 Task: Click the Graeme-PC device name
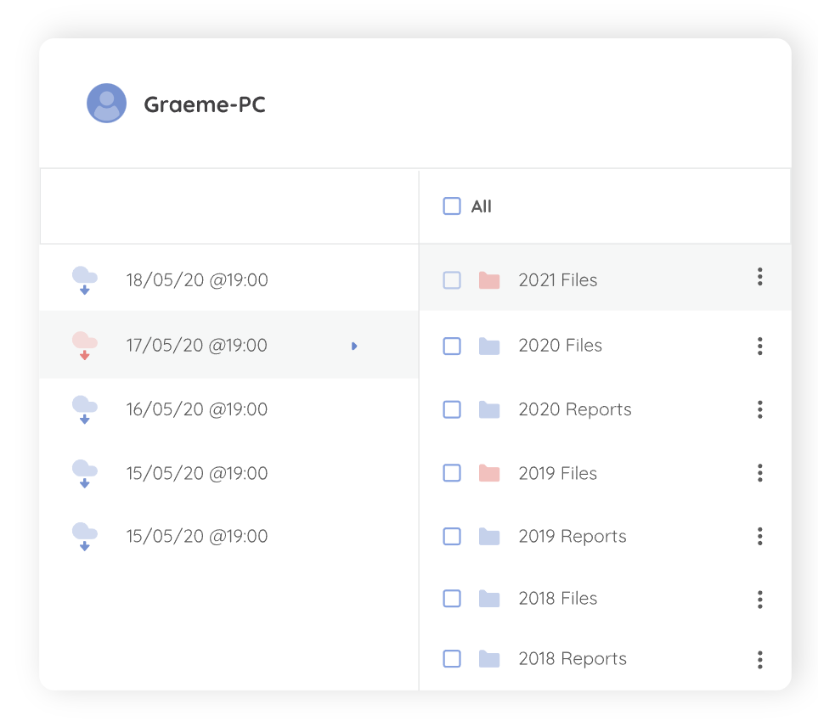(x=205, y=104)
